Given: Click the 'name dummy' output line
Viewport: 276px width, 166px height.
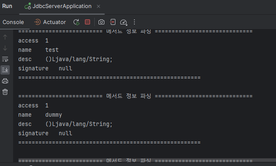Looking at the screenshot, I should pyautogui.click(x=40, y=115).
